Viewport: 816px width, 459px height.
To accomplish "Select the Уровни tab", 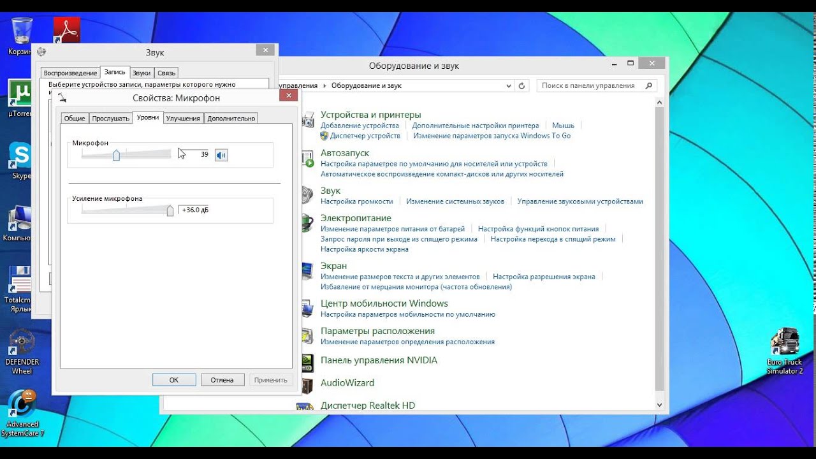I will (148, 117).
